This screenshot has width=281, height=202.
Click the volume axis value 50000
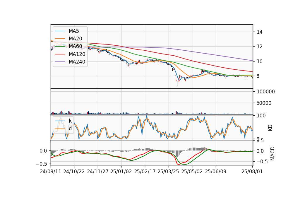[x=264, y=103]
